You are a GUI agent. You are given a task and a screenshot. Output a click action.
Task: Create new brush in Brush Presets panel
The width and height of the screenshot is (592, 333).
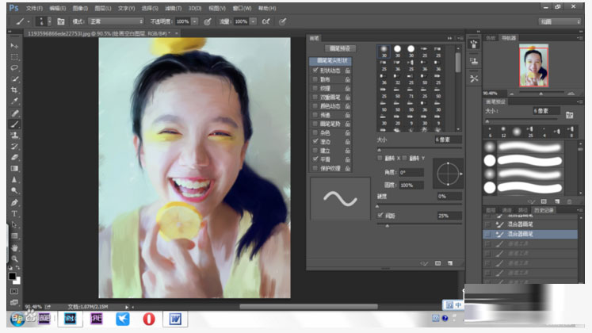[557, 201]
